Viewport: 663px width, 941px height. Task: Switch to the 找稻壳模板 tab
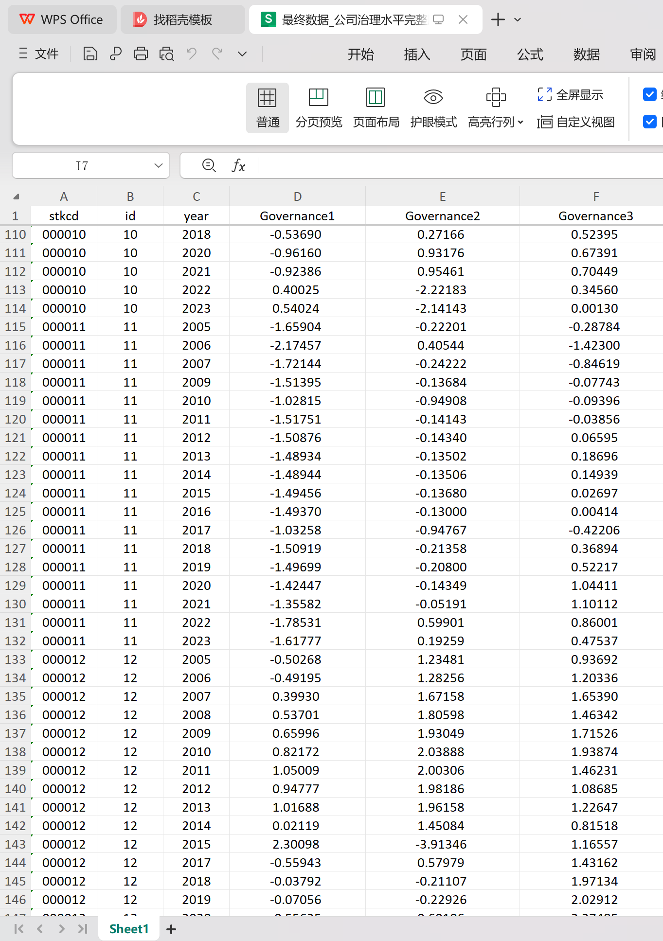click(x=182, y=20)
